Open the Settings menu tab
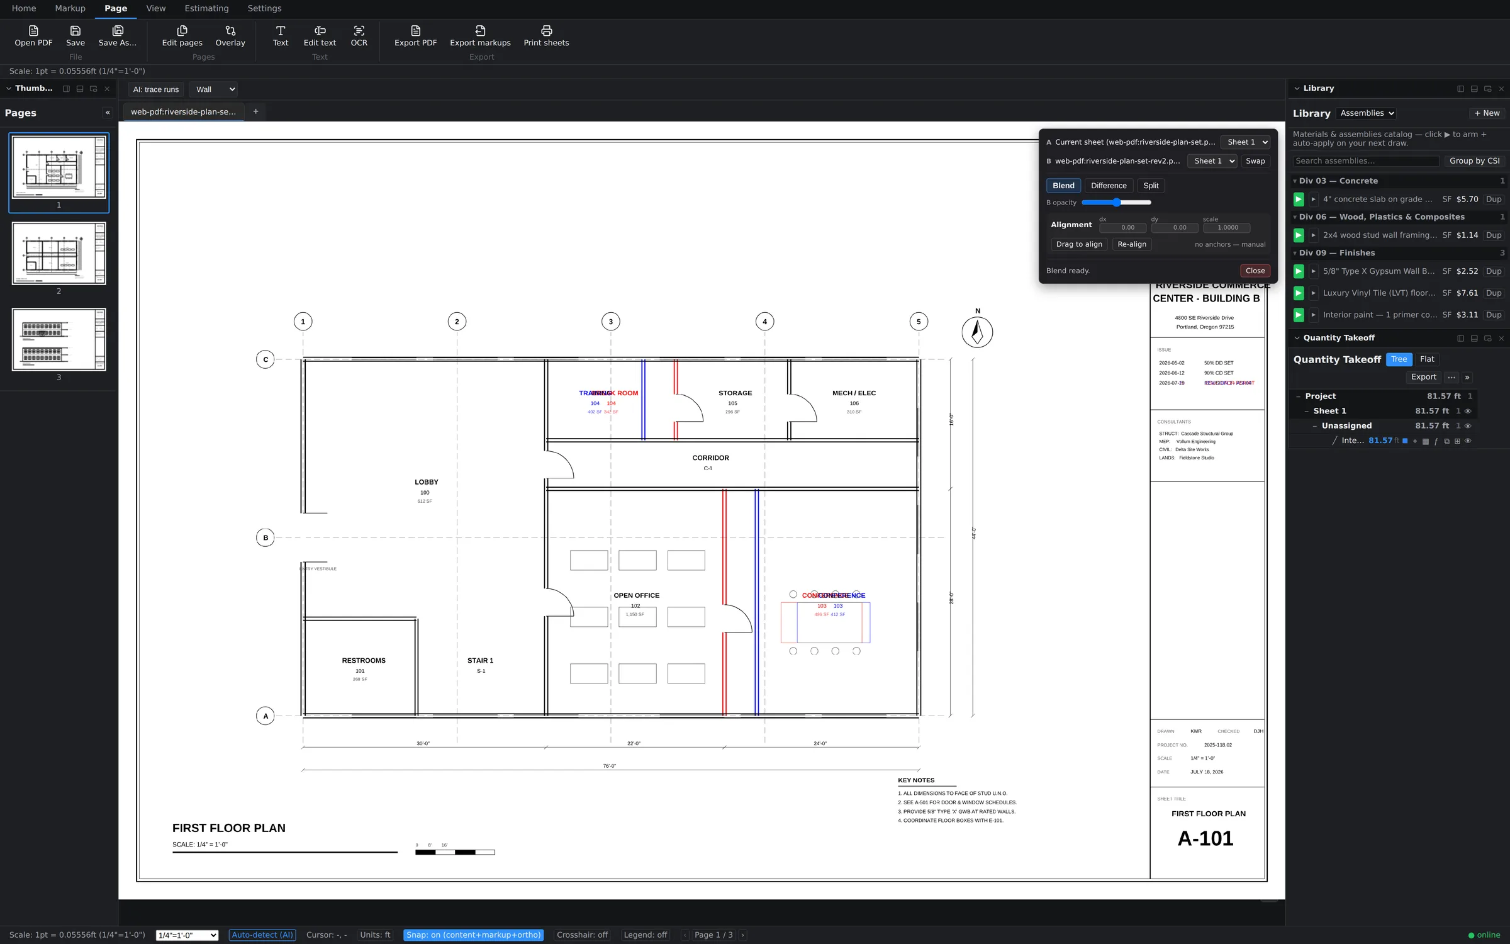Viewport: 1510px width, 944px height. click(x=264, y=8)
